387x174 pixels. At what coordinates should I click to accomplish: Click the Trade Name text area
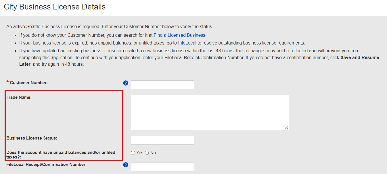(210, 112)
